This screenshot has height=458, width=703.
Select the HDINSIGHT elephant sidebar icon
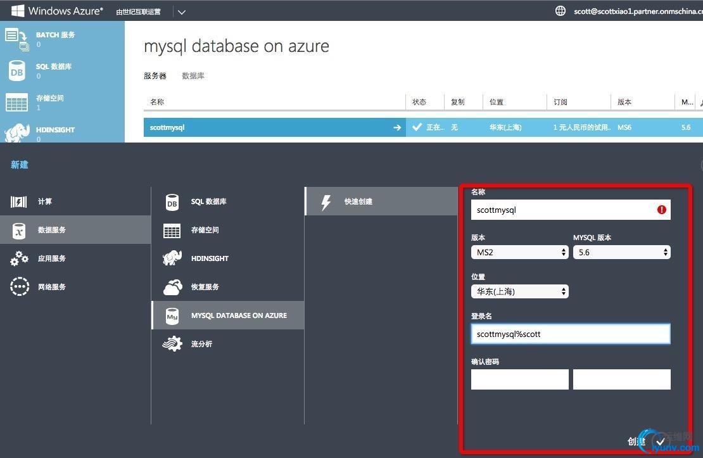17,133
